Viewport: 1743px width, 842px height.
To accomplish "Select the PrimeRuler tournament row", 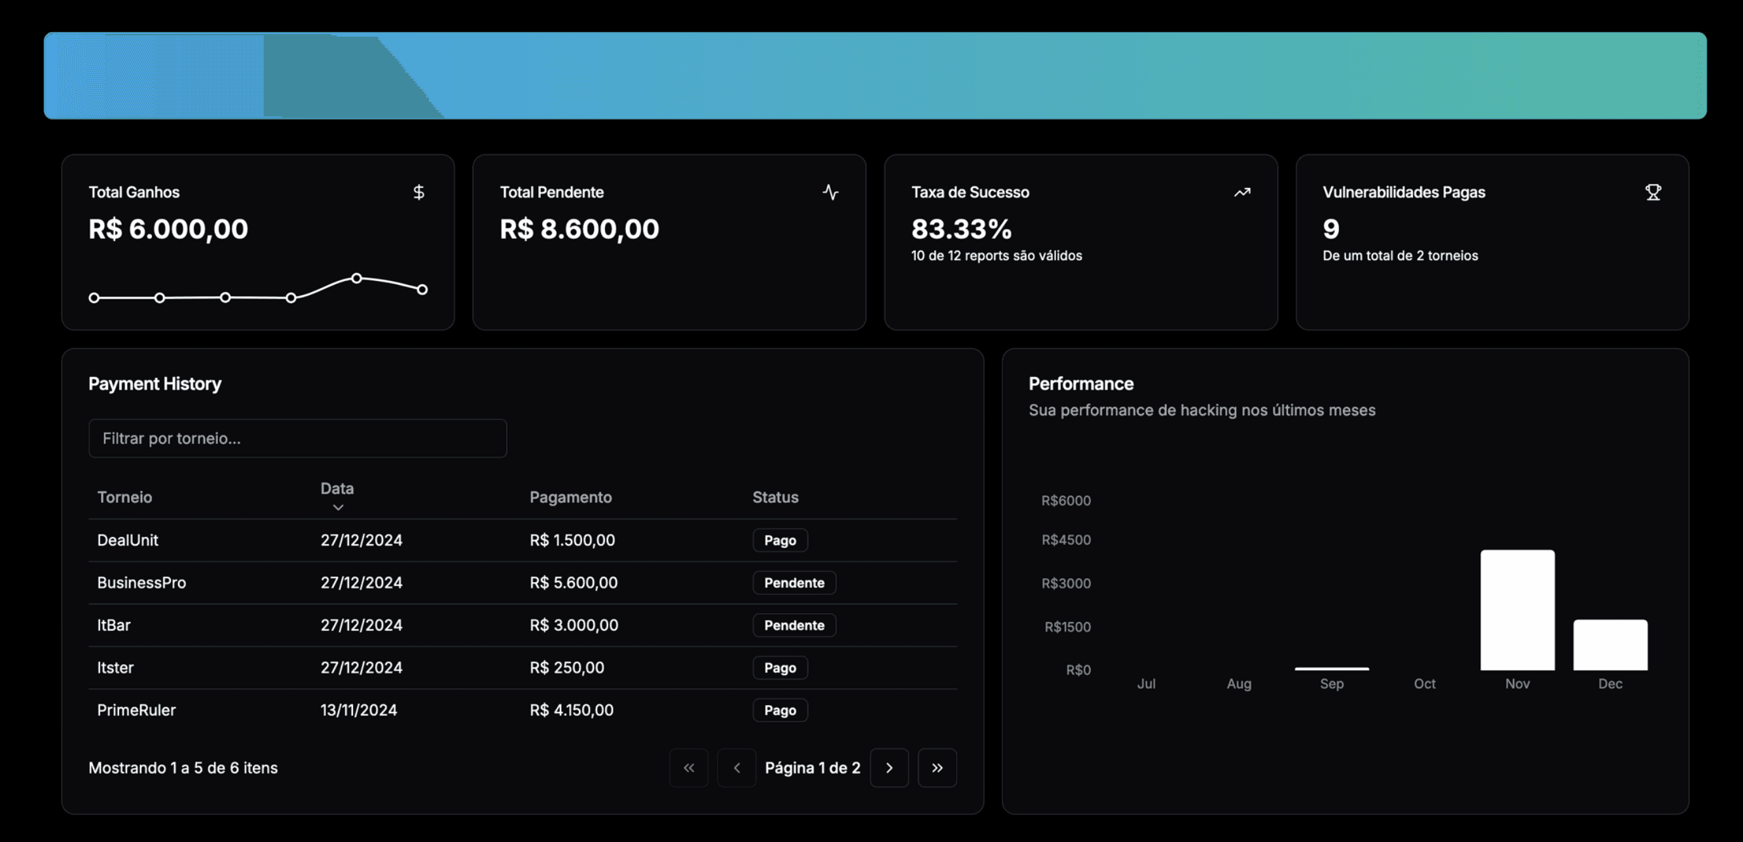I will pyautogui.click(x=136, y=710).
